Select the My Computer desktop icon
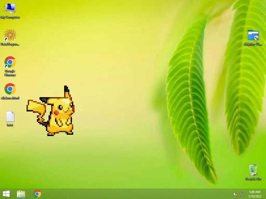This screenshot has height=199, width=266. pos(10,8)
